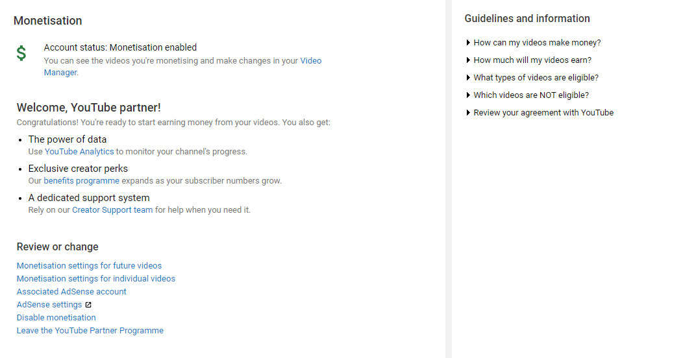Click the Monetisation page heading
The image size is (683, 358).
pyautogui.click(x=48, y=21)
